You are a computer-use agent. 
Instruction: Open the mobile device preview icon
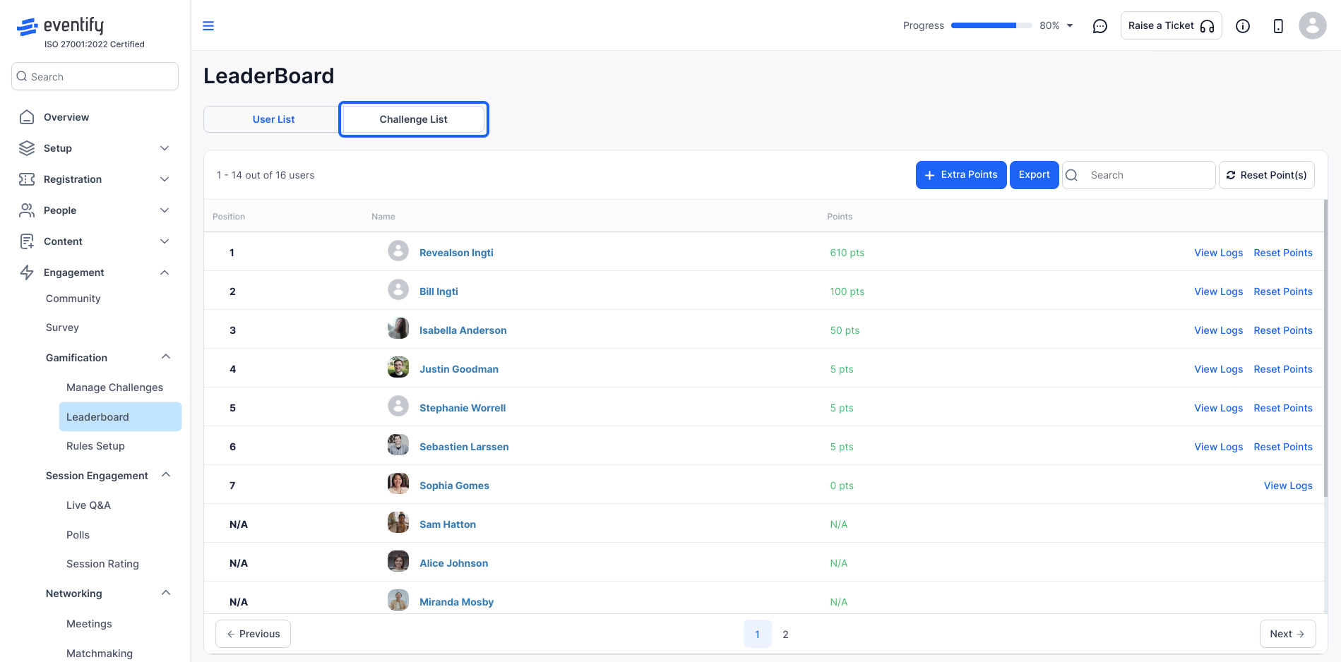1278,26
